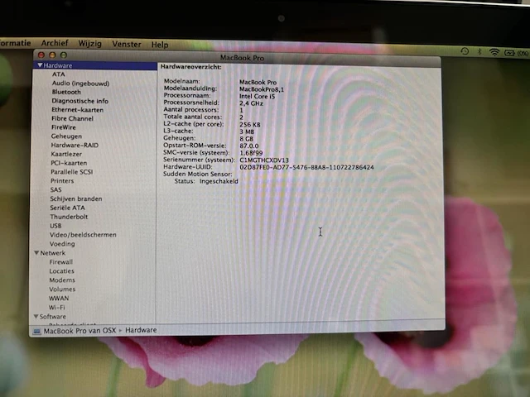Viewport: 530px width, 397px height.
Task: Click the 8 GB memory value
Action: pyautogui.click(x=247, y=139)
